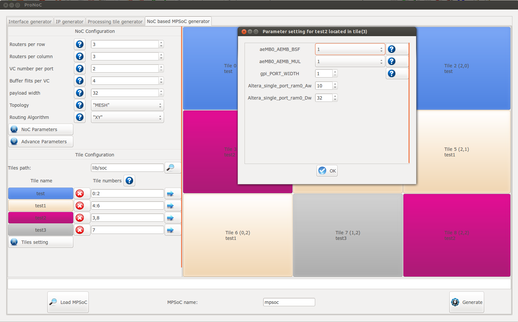Collapse the NoC Parameters section

click(x=40, y=129)
